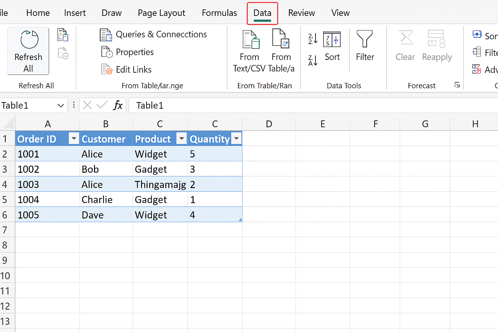The width and height of the screenshot is (498, 332).
Task: Click the Edit Links icon
Action: tap(107, 69)
